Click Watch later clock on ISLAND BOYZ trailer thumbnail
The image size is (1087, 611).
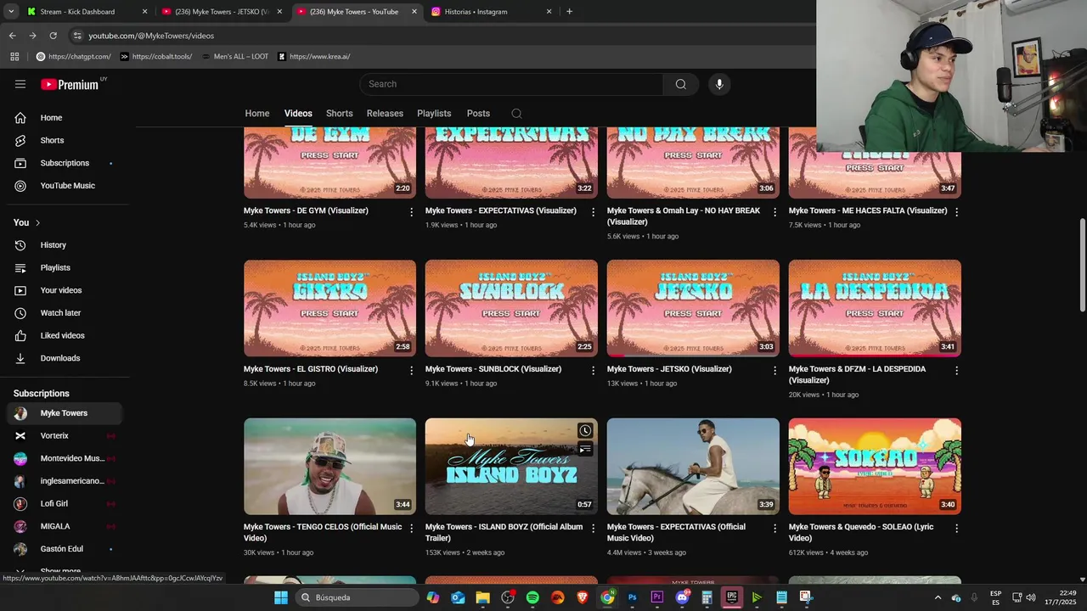[585, 431]
